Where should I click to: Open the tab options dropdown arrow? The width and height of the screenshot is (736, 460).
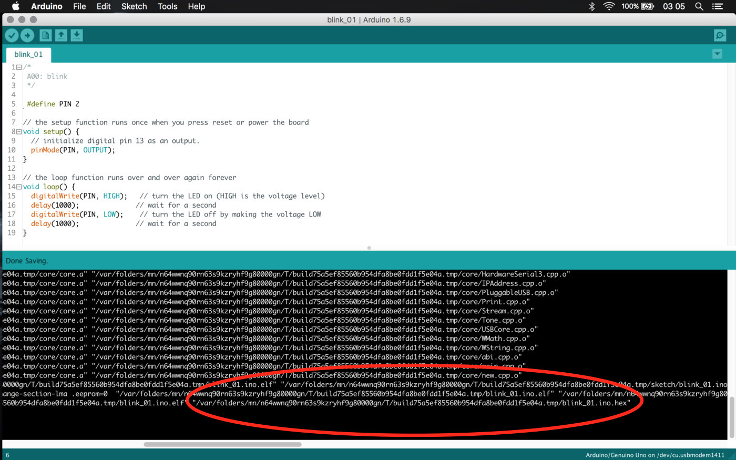coord(717,54)
